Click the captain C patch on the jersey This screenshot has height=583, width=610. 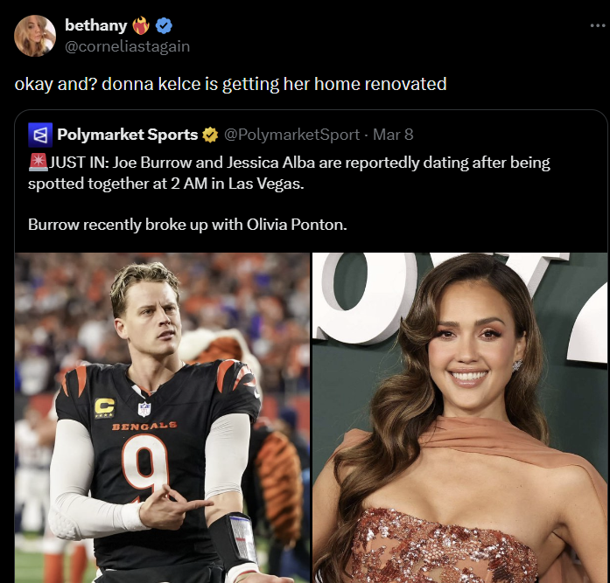click(104, 406)
